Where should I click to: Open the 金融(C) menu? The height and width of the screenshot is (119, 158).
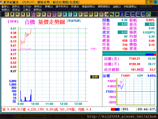(117, 7)
